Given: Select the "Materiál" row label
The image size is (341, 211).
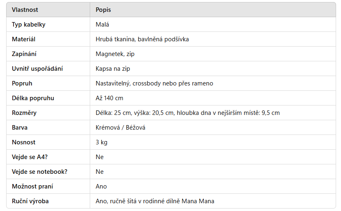Looking at the screenshot, I should point(23,39).
